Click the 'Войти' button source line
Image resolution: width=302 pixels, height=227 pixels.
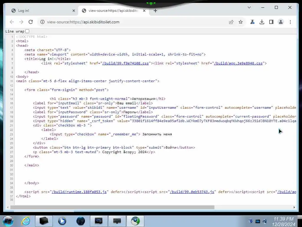click(114, 148)
